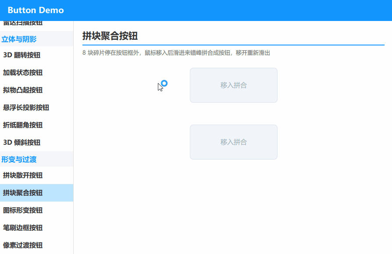Go to 拟物凸起按钮 demo
The height and width of the screenshot is (254, 392).
click(x=36, y=90)
